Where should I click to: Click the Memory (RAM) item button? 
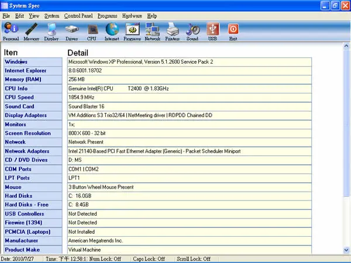coord(33,79)
